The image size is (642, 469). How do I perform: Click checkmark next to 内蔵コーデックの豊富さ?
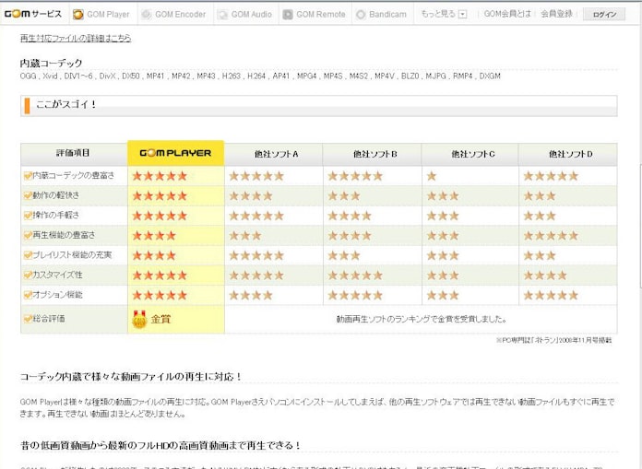tap(28, 176)
